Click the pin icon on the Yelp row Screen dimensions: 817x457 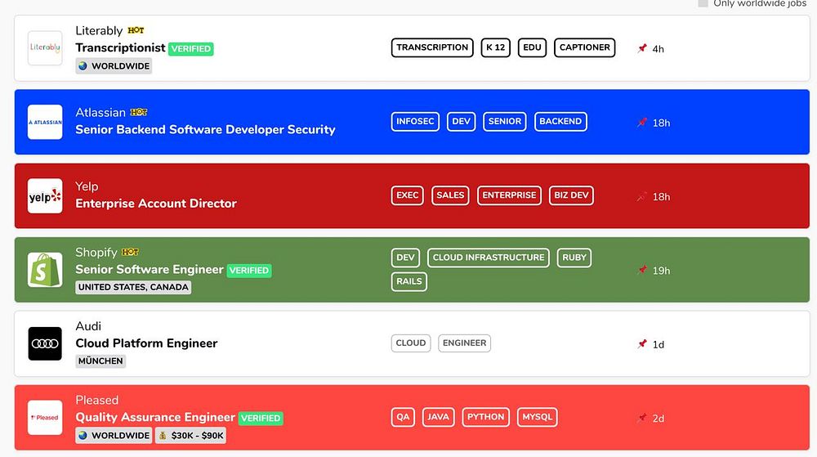[x=642, y=196]
